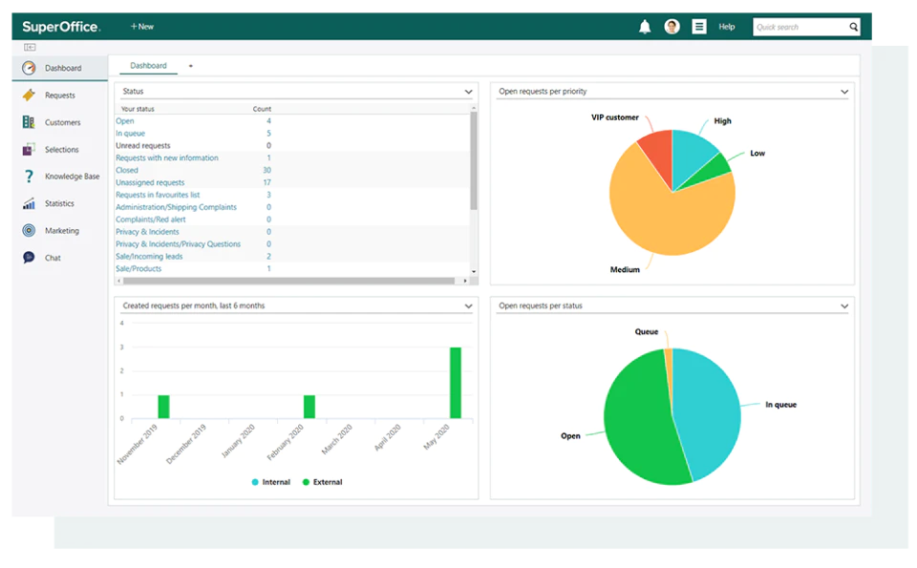Select the Dashboard tab
The width and height of the screenshot is (917, 568).
[149, 66]
